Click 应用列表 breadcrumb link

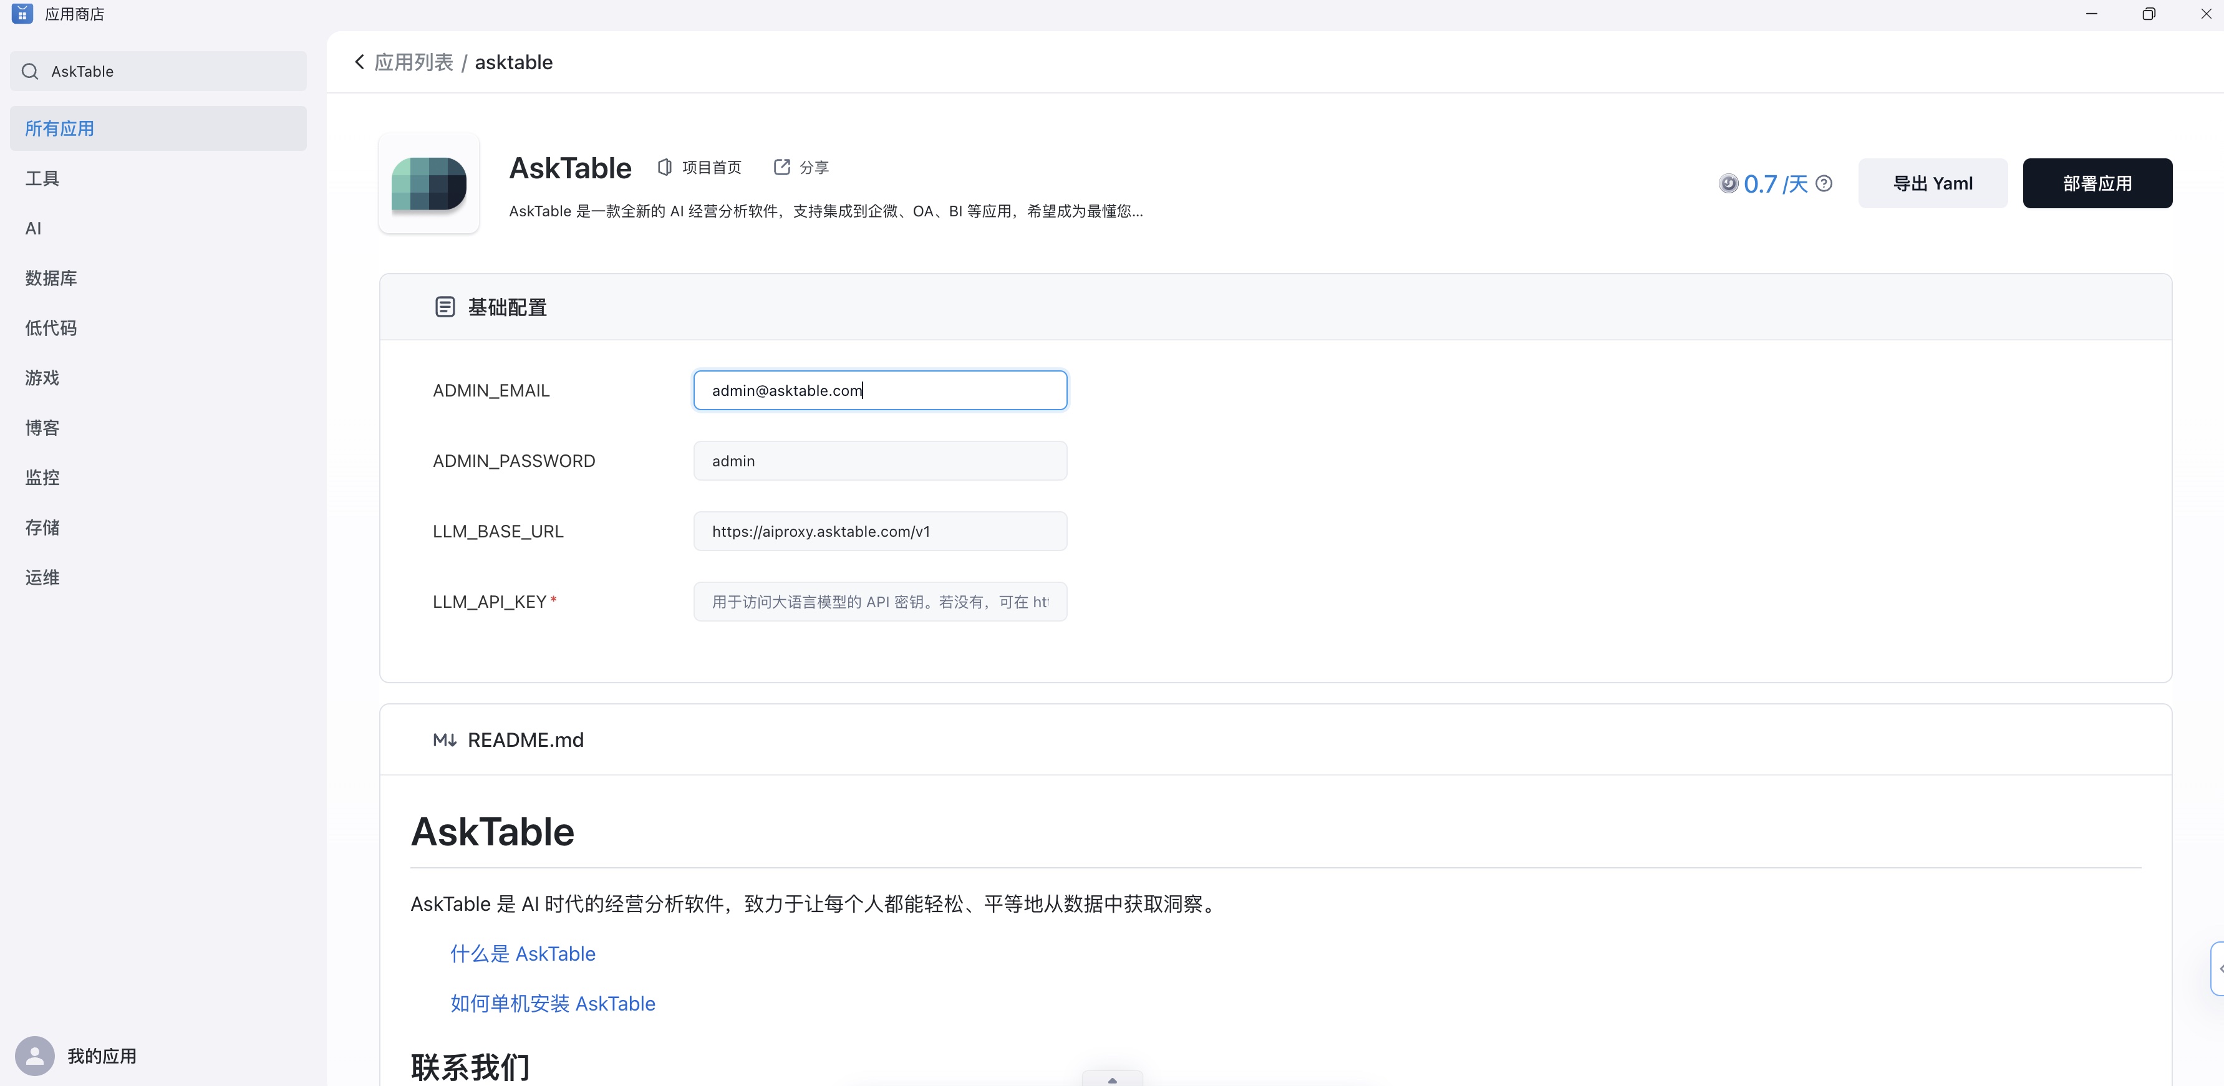(413, 62)
